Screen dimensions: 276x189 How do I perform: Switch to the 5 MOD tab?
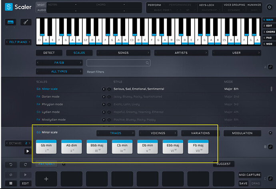coord(268,44)
